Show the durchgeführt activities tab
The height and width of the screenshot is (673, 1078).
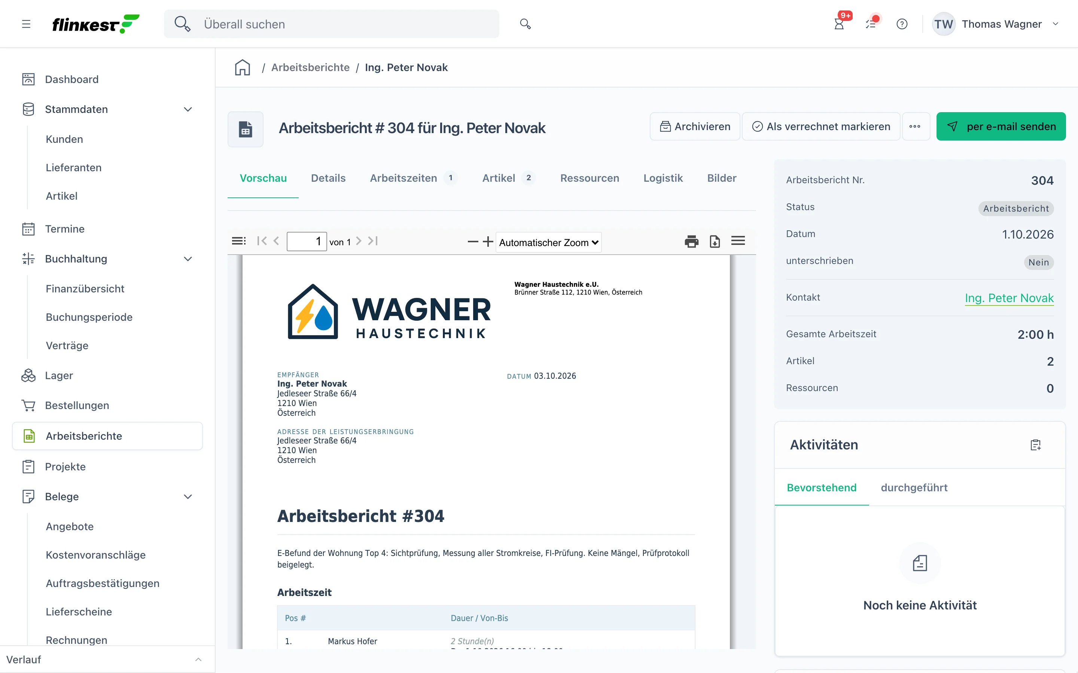pos(914,488)
